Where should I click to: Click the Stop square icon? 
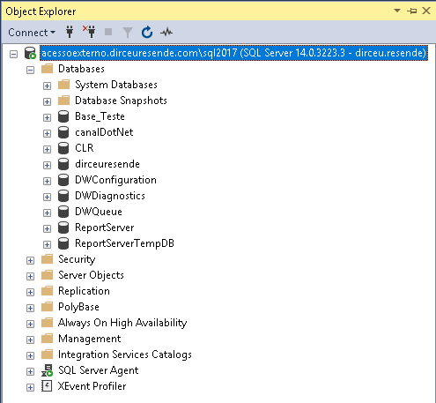[x=108, y=32]
